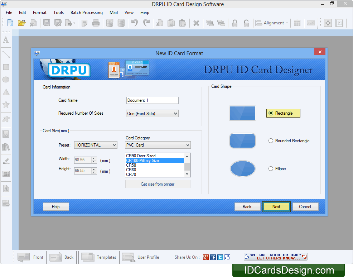Click the Rounded Rectangle shape preview thumbnail
The image size is (353, 277).
242,140
